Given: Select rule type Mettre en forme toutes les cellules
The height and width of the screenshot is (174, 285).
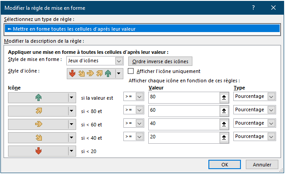Looking at the screenshot, I should click(142, 29).
